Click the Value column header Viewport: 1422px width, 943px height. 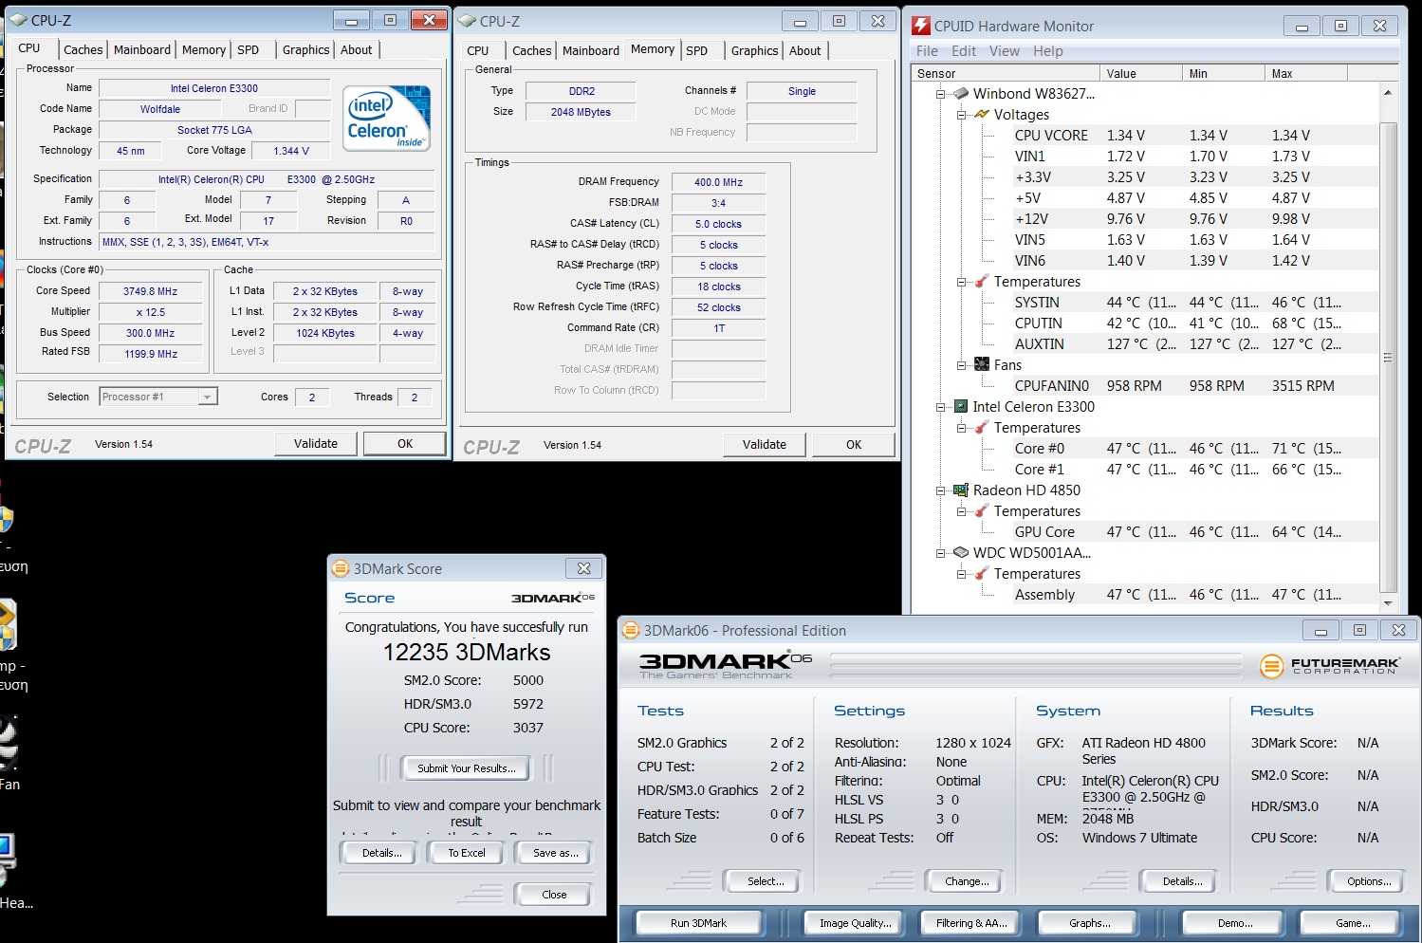[1143, 73]
